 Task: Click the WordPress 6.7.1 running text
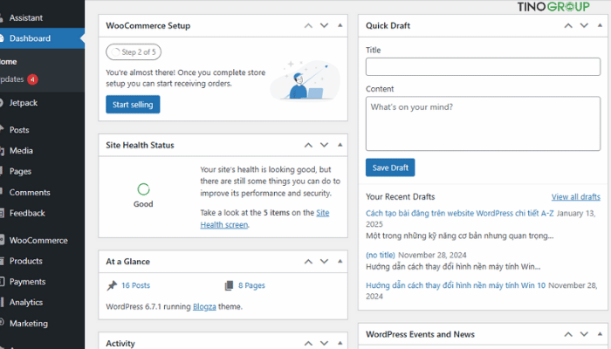tap(148, 306)
